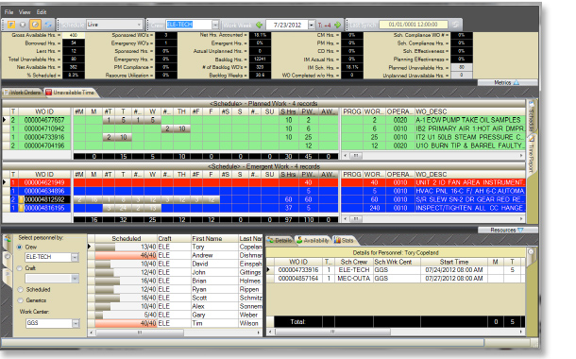Select the Scheduled radio button
The width and height of the screenshot is (576, 359).
coord(20,289)
